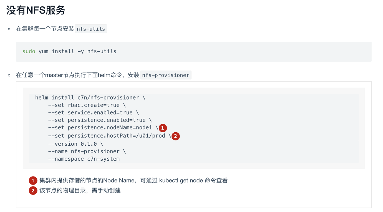Click the bullet circle before 在集群每一个节点安装
Image resolution: width=383 pixels, height=212 pixels.
pos(9,29)
